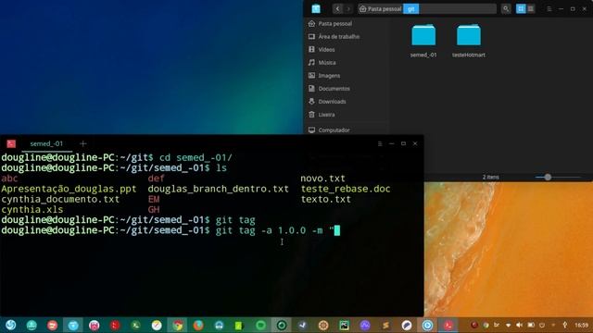Screen dimensions: 593x333
Task: Open 'Música' in the sidebar
Action: tap(327, 63)
